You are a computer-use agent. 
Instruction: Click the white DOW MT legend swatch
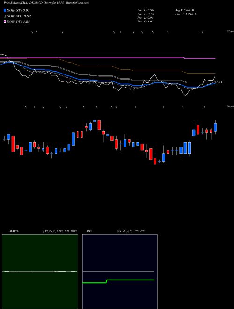tap(5, 16)
